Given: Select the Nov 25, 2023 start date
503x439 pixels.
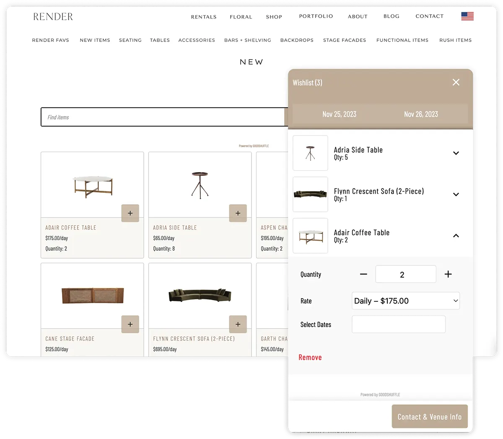Looking at the screenshot, I should click(339, 114).
